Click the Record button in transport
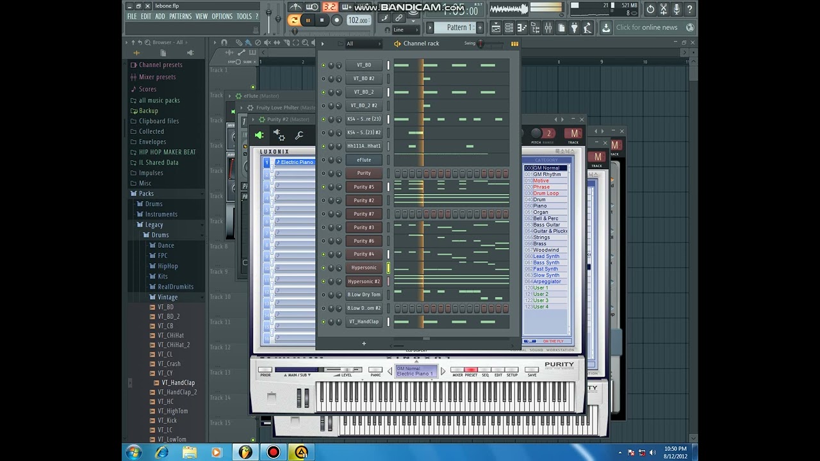Image resolution: width=820 pixels, height=461 pixels. [x=336, y=20]
